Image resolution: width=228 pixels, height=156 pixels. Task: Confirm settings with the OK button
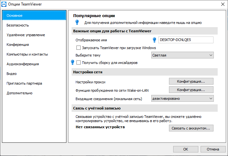(x=185, y=149)
